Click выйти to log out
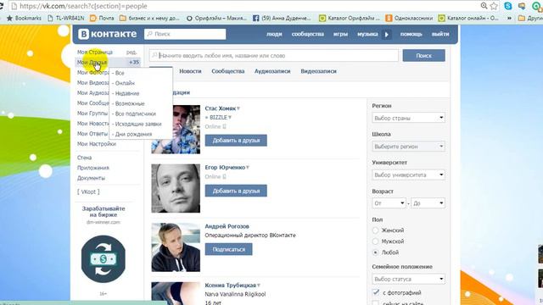 click(440, 34)
